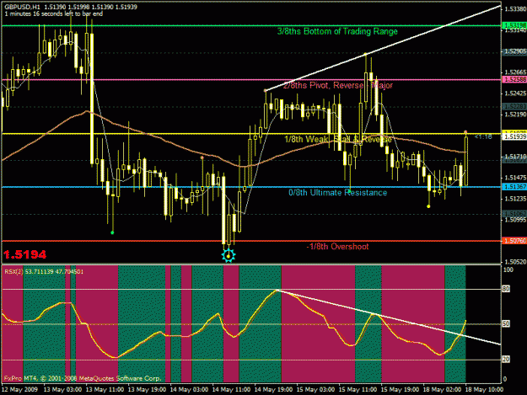The image size is (527, 395).
Task: Click the RSX 20 level label
Action: coord(506,360)
